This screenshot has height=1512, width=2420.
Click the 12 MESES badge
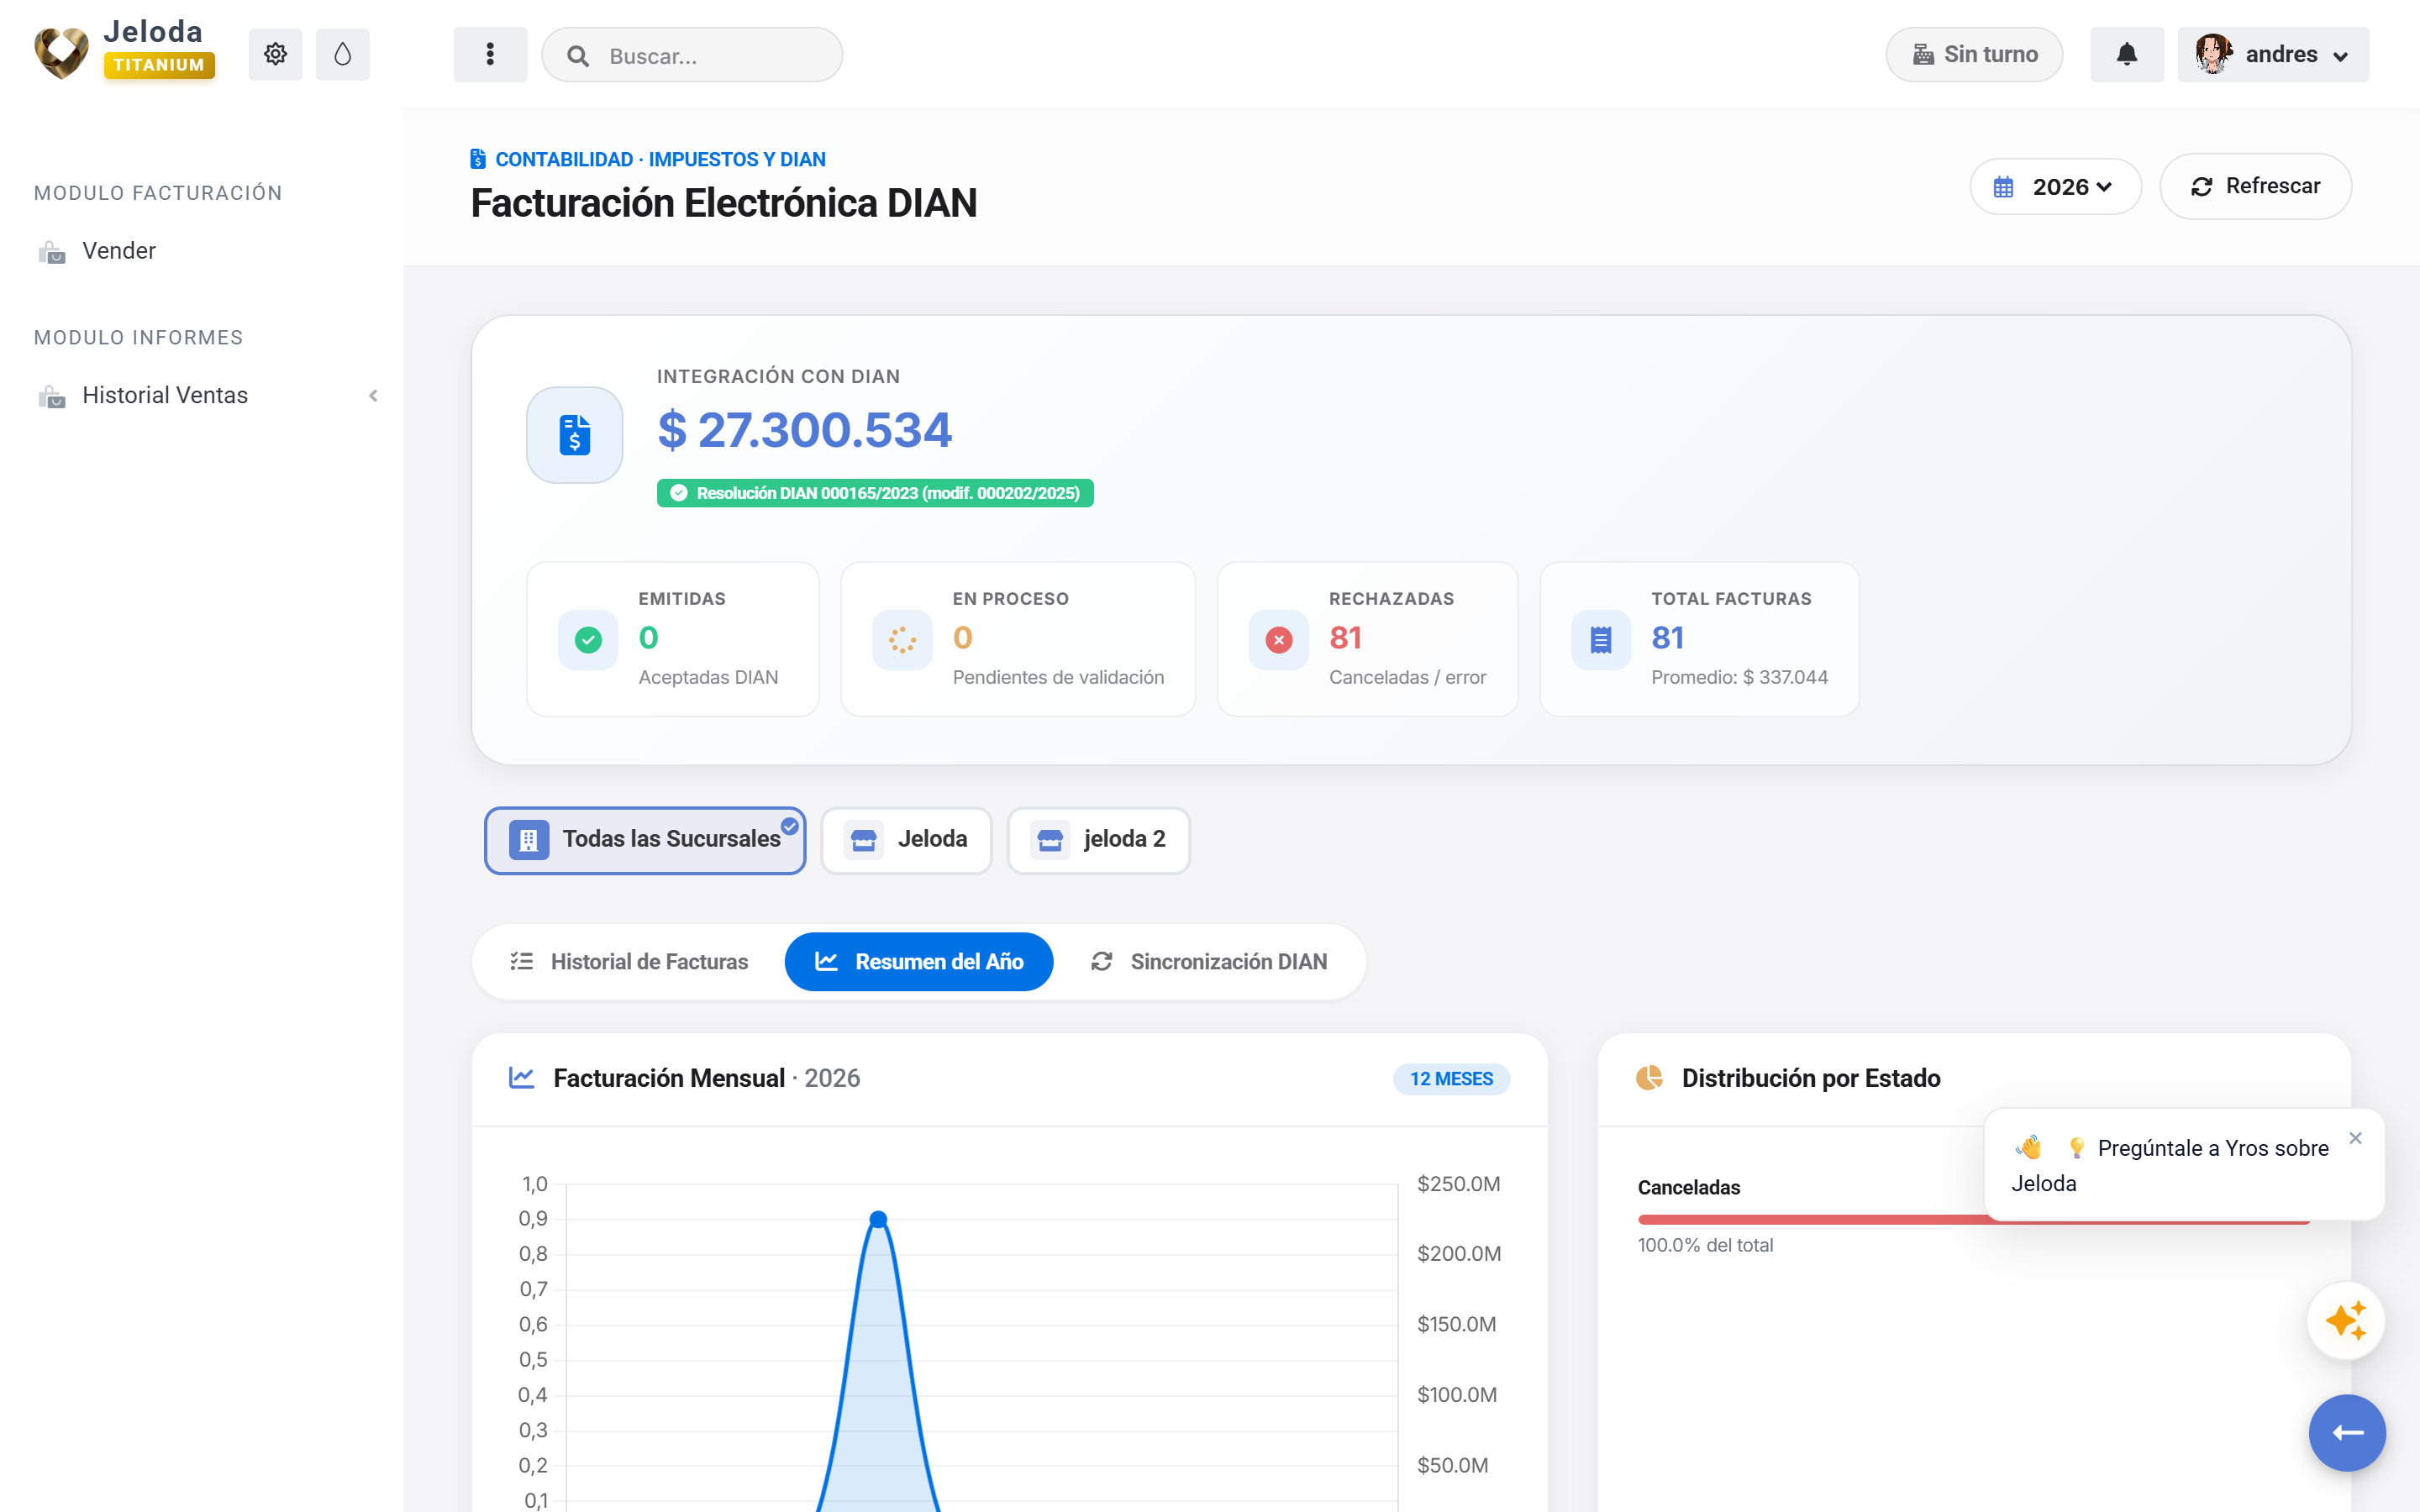[1451, 1079]
